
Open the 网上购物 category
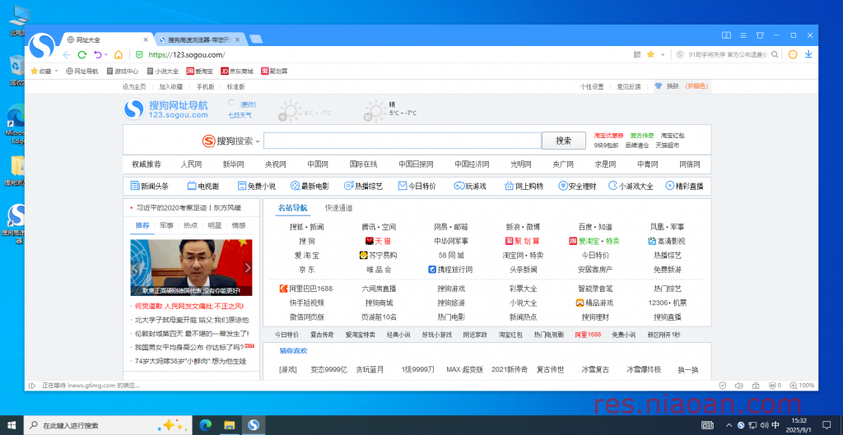[524, 187]
